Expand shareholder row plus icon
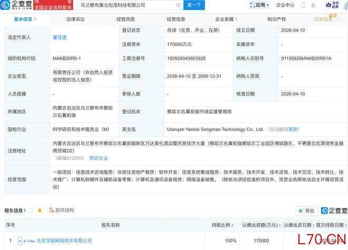This screenshot has width=348, height=250. 20,240
